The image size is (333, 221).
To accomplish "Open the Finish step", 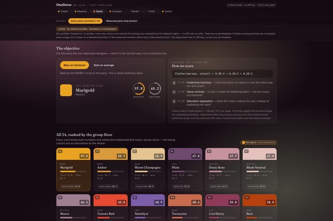I will pyautogui.click(x=150, y=12).
